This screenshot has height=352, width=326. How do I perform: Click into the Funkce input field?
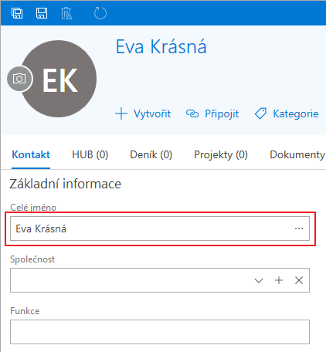(x=160, y=332)
